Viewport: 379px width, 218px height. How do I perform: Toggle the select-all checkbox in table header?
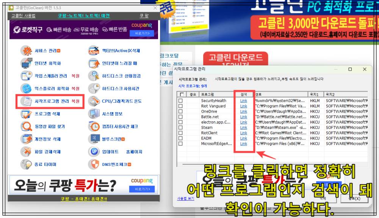click(182, 94)
